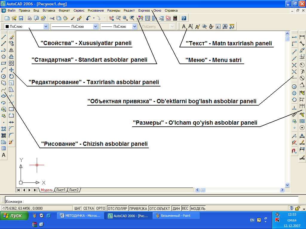Click the horizontal scrollbar thumb
The image size is (306, 229).
(203, 190)
